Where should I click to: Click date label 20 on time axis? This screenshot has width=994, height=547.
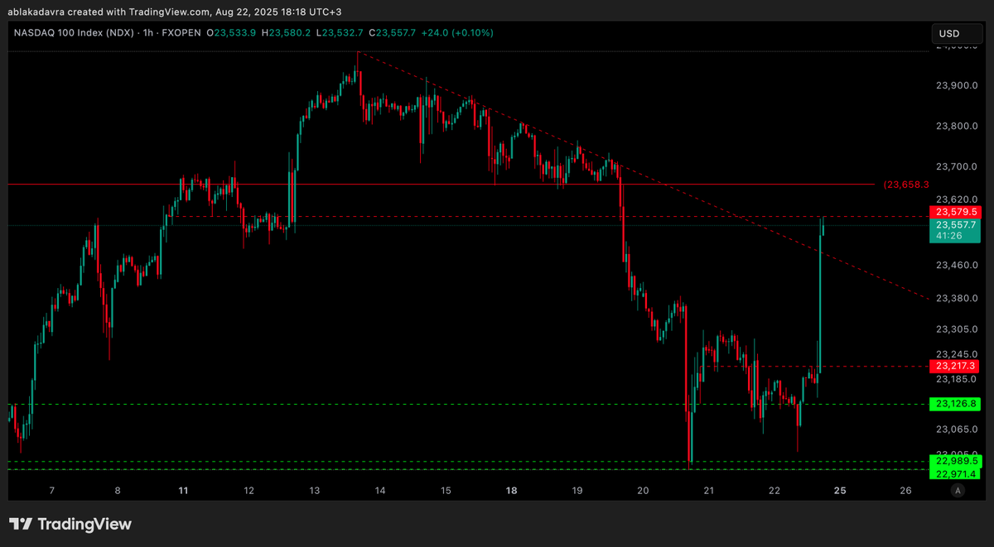(x=644, y=491)
